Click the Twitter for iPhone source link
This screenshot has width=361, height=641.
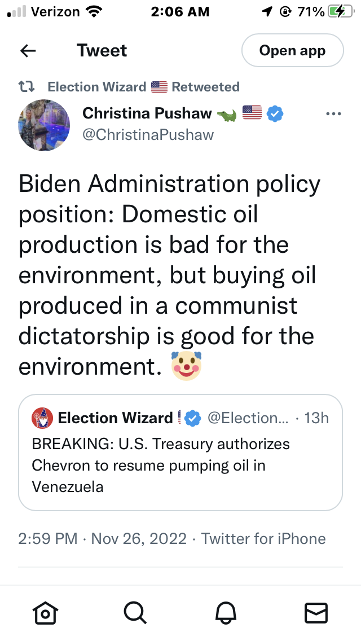[263, 538]
